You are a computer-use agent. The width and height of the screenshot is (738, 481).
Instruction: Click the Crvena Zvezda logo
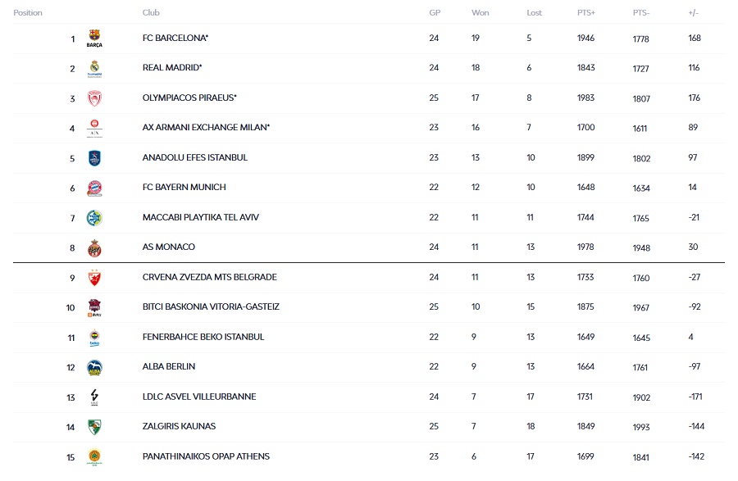pos(94,278)
